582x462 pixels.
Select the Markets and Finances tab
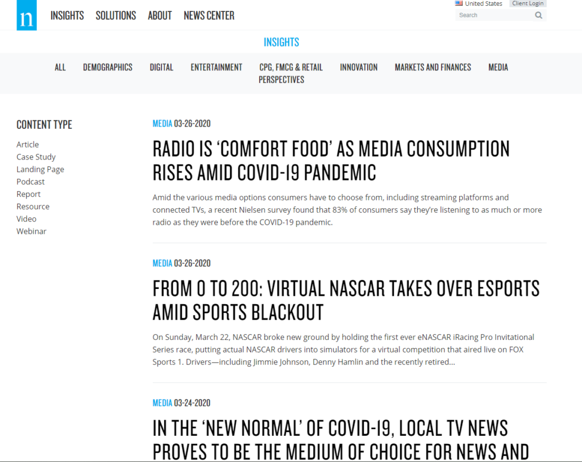coord(433,67)
